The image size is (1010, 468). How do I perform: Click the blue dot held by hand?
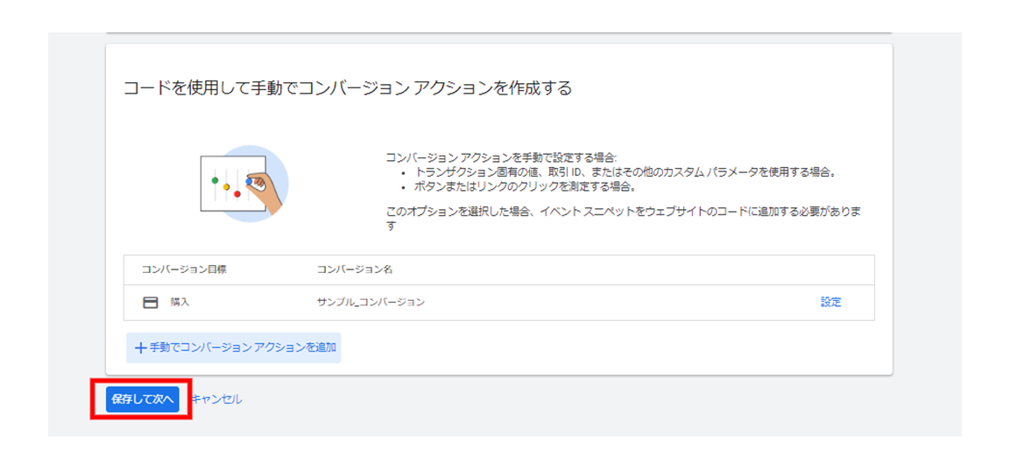[x=250, y=182]
